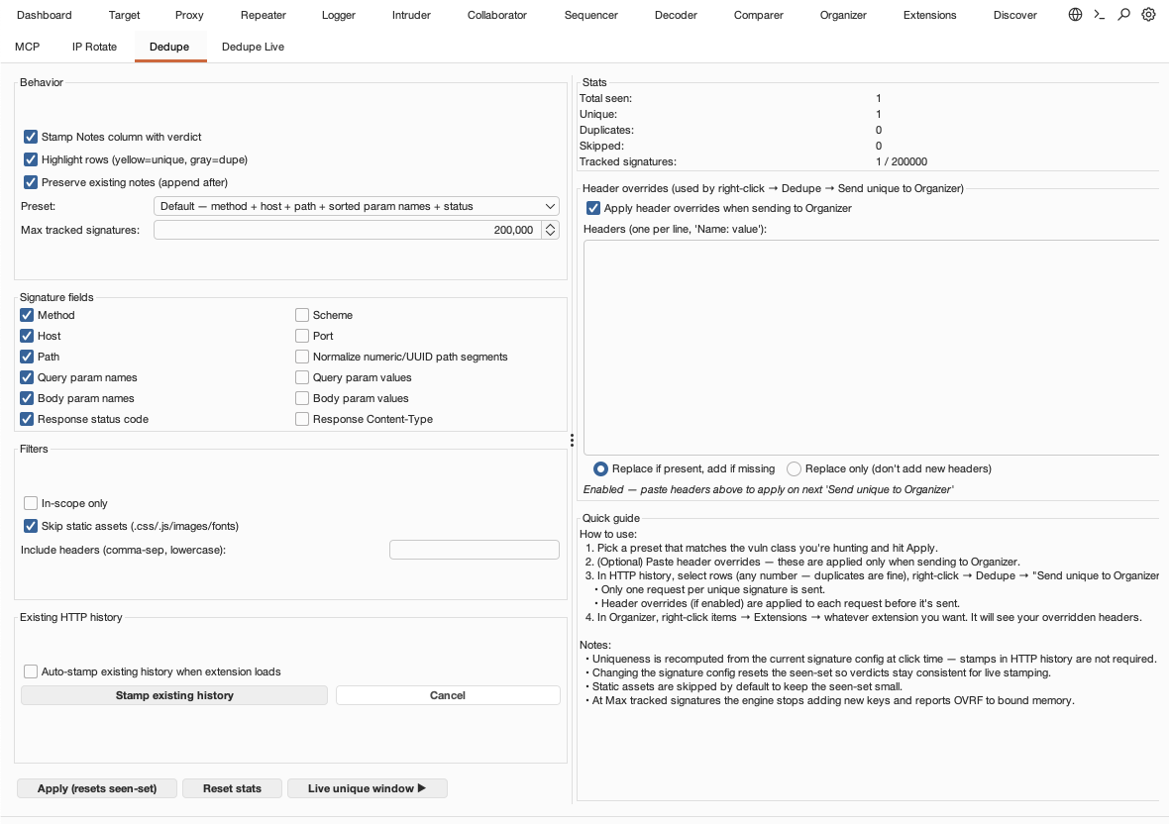Open settings gear icon
The image size is (1169, 824).
1148,15
